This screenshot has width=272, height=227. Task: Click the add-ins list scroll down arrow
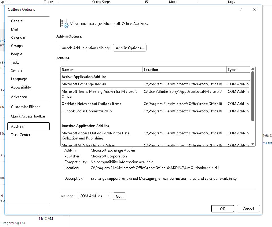point(253,144)
